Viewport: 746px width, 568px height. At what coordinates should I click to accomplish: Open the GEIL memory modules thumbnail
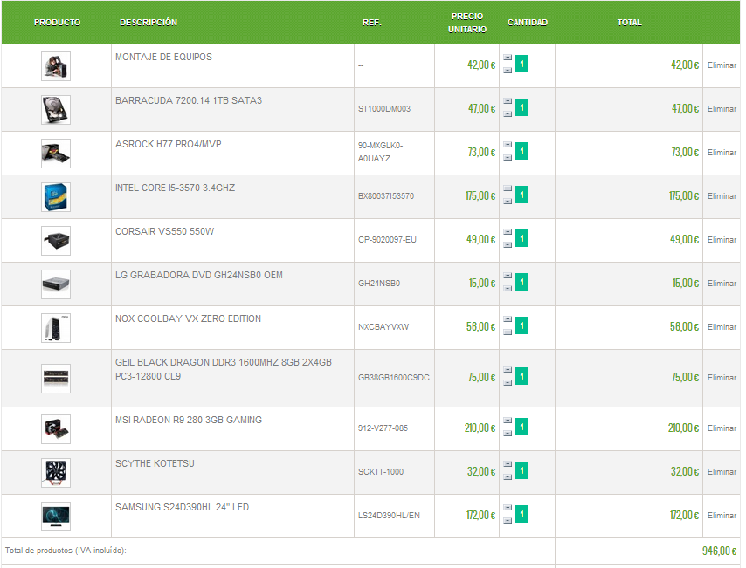56,380
